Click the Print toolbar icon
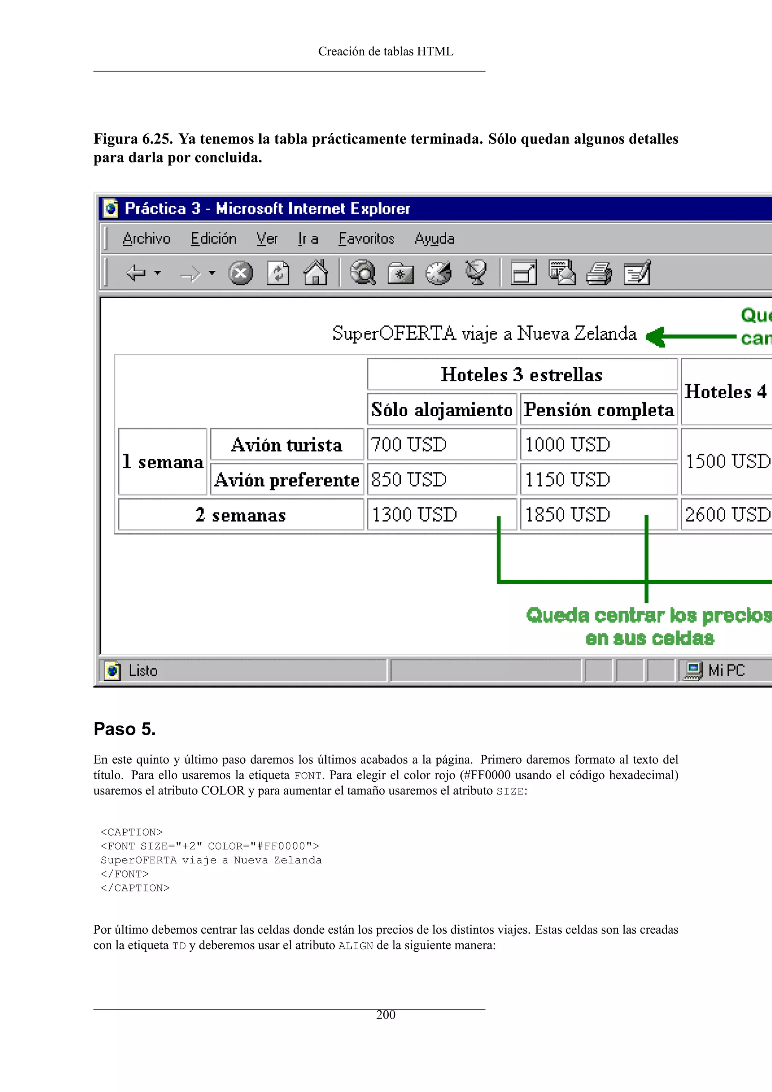The width and height of the screenshot is (772, 1092). click(x=599, y=273)
